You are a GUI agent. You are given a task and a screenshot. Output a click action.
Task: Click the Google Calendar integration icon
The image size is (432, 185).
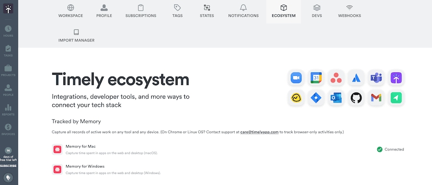click(x=316, y=78)
